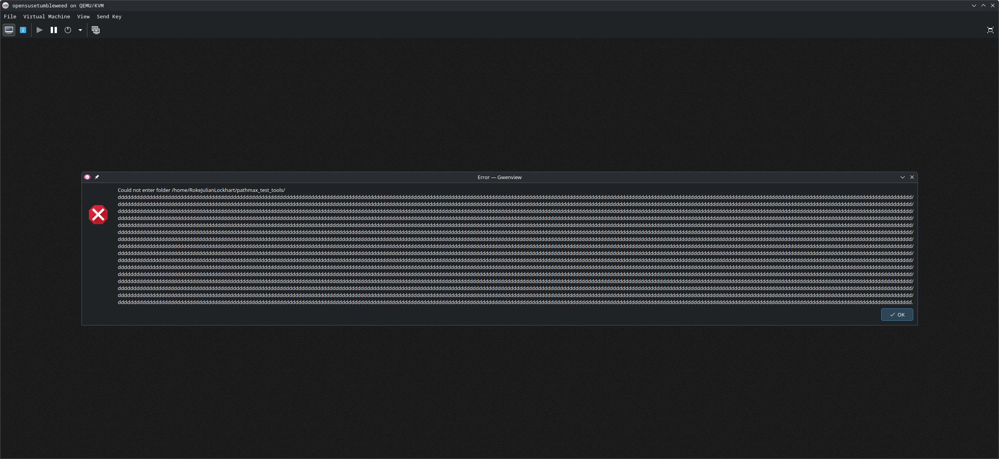Close the Error — Gwenview dialog

(x=912, y=177)
